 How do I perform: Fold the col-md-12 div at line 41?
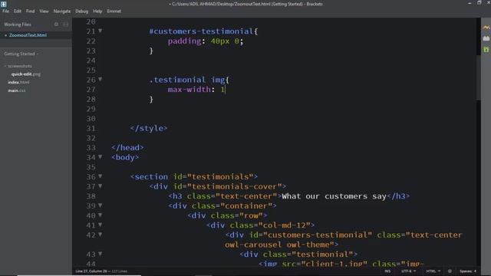point(101,225)
